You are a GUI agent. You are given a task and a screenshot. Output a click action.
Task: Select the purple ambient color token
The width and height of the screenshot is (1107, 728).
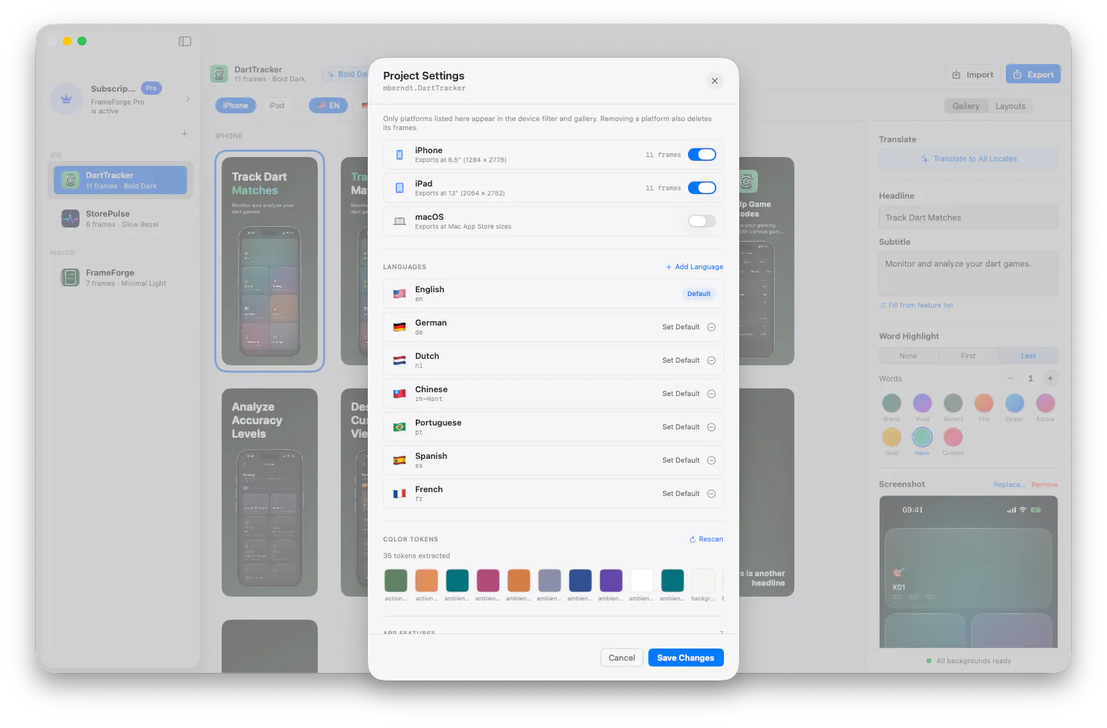[x=611, y=581]
